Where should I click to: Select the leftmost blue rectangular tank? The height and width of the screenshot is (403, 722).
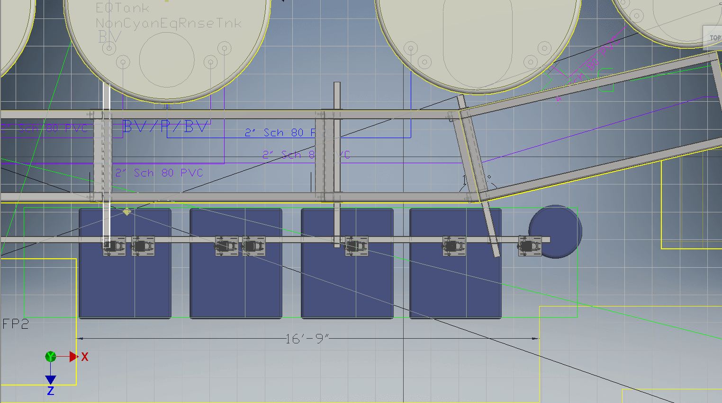pos(125,263)
